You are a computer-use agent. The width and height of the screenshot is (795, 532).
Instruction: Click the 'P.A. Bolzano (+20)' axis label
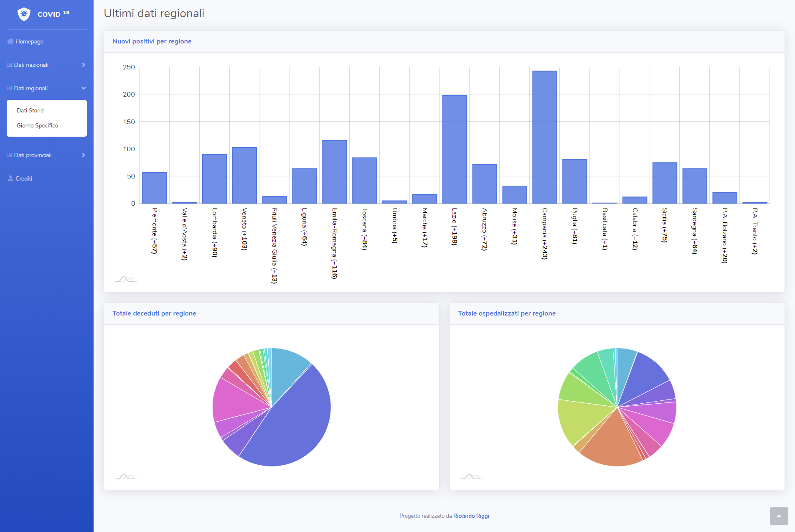click(725, 236)
